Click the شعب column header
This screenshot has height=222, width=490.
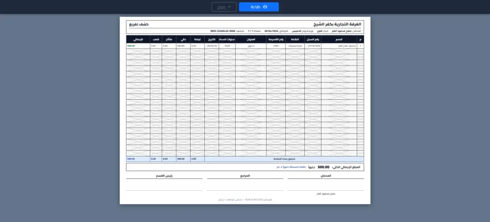tap(156, 39)
